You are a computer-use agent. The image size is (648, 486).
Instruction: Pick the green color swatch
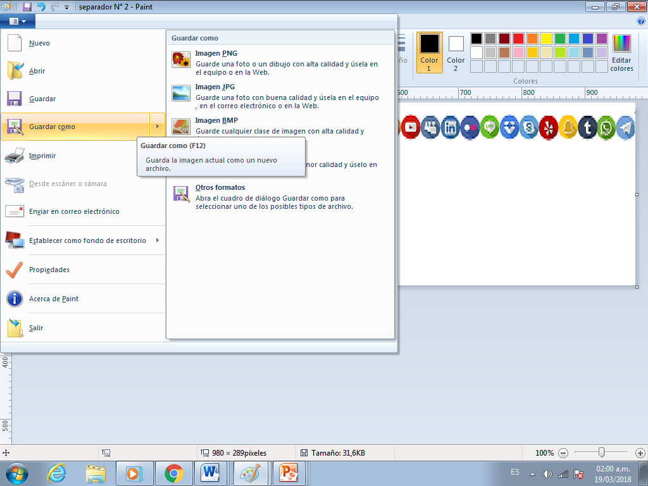[x=560, y=39]
